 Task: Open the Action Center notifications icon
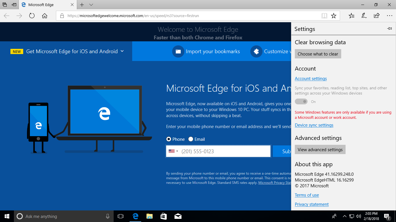tap(387, 216)
